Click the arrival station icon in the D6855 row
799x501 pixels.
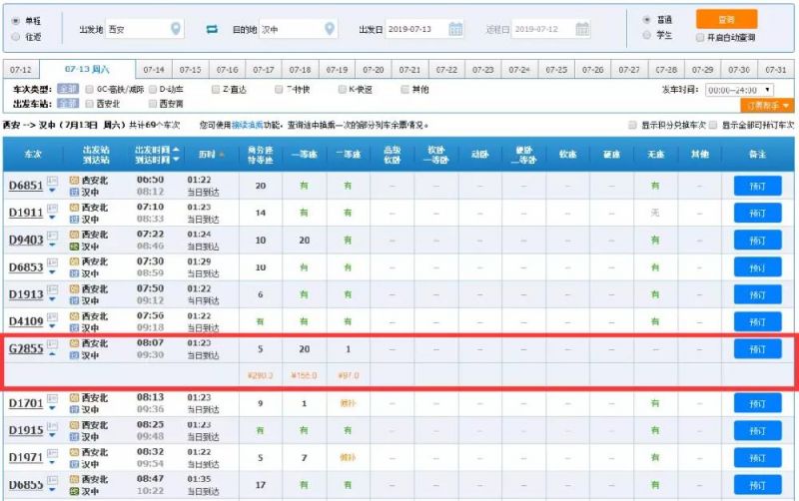coord(74,491)
